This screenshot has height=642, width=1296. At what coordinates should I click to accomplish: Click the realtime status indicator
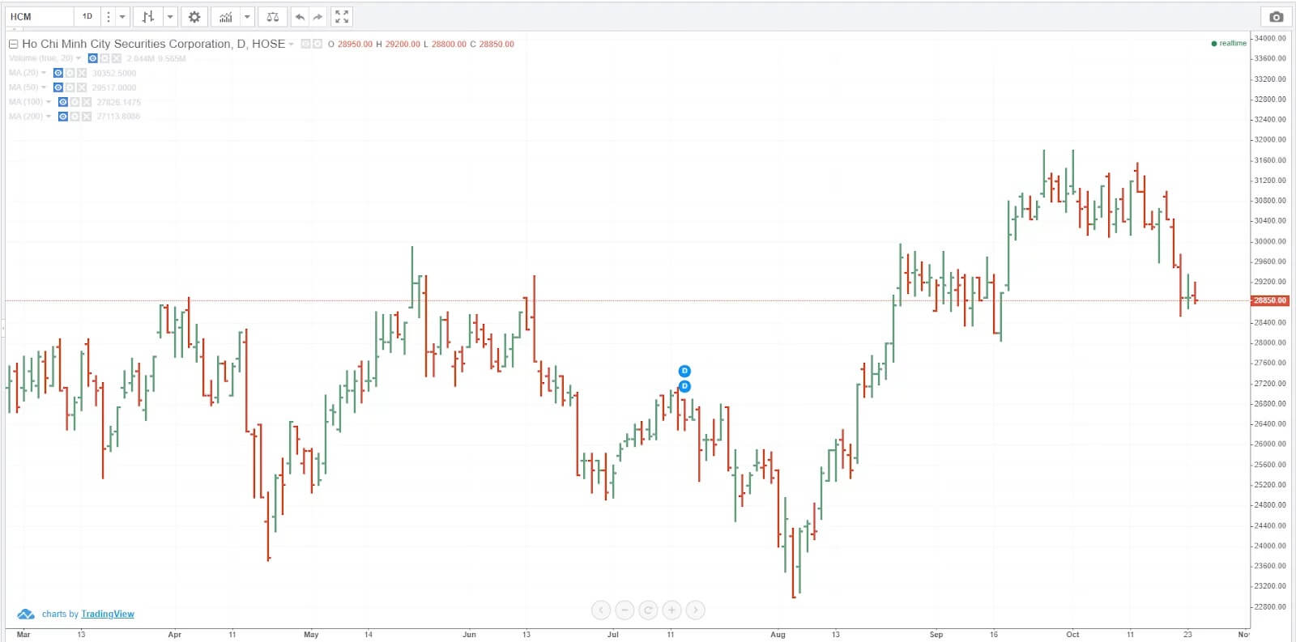pos(1229,43)
